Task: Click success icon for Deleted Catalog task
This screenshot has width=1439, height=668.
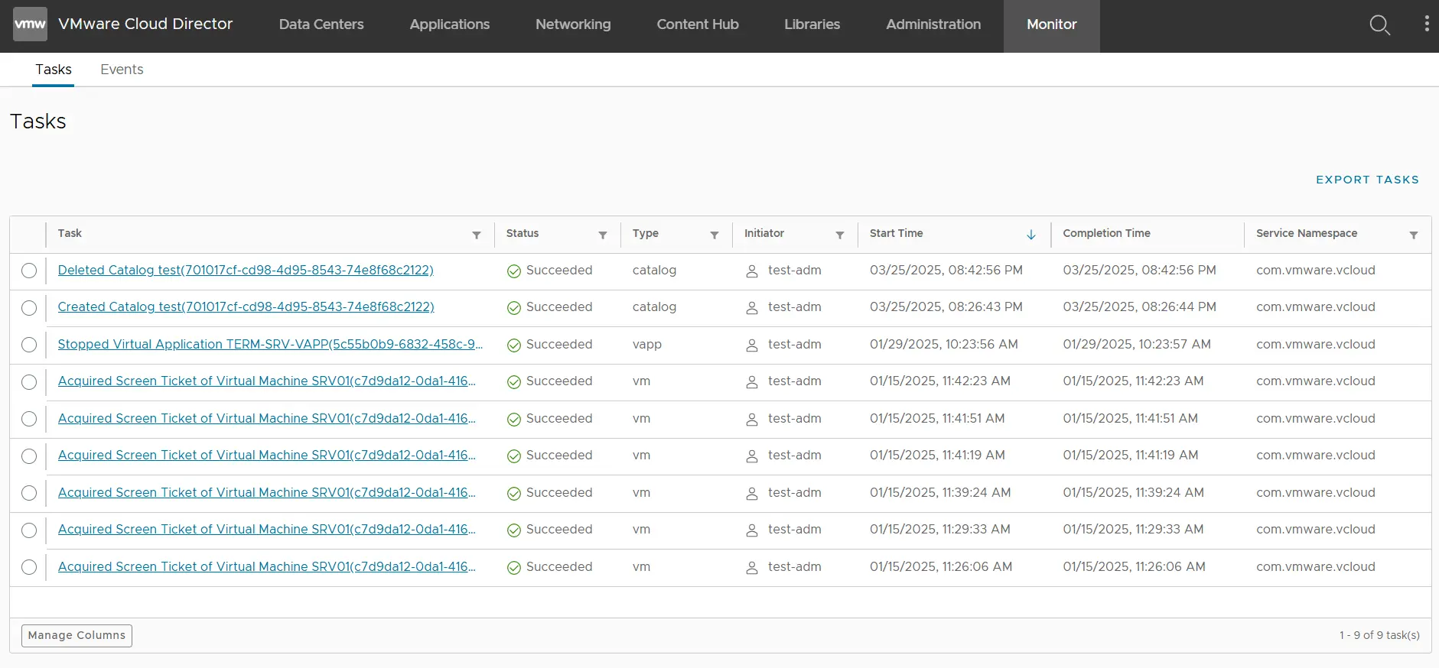Action: [x=514, y=271]
